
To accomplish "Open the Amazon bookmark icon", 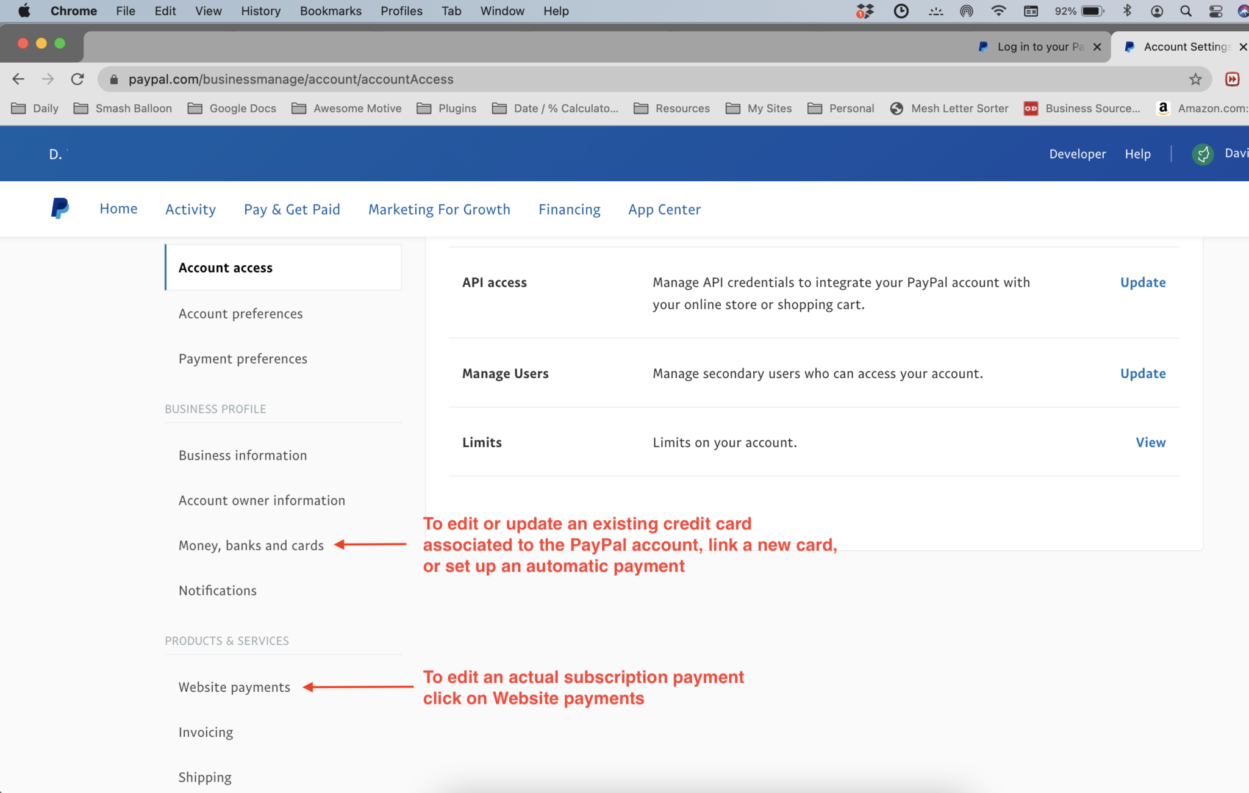I will tap(1163, 109).
